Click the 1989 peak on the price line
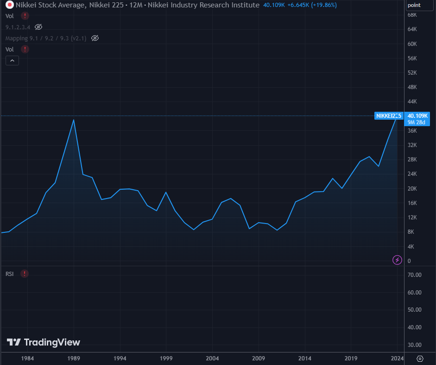The height and width of the screenshot is (365, 436). 74,120
